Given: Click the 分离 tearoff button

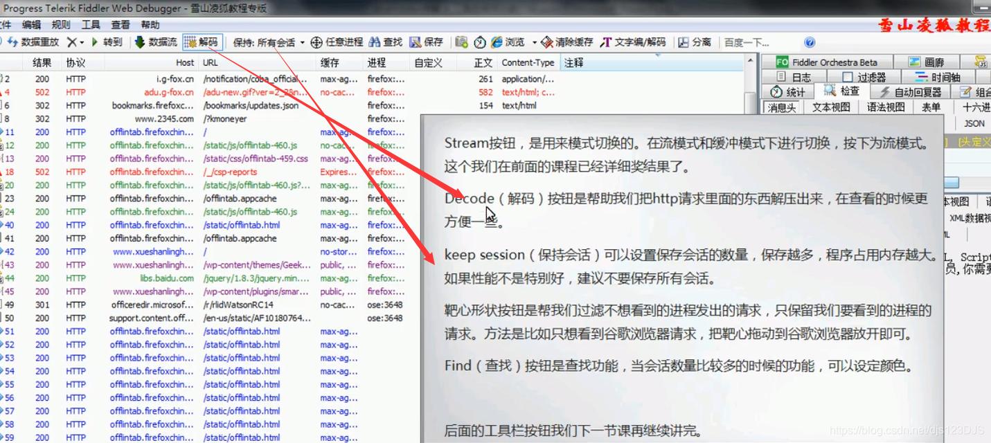Looking at the screenshot, I should [x=695, y=42].
